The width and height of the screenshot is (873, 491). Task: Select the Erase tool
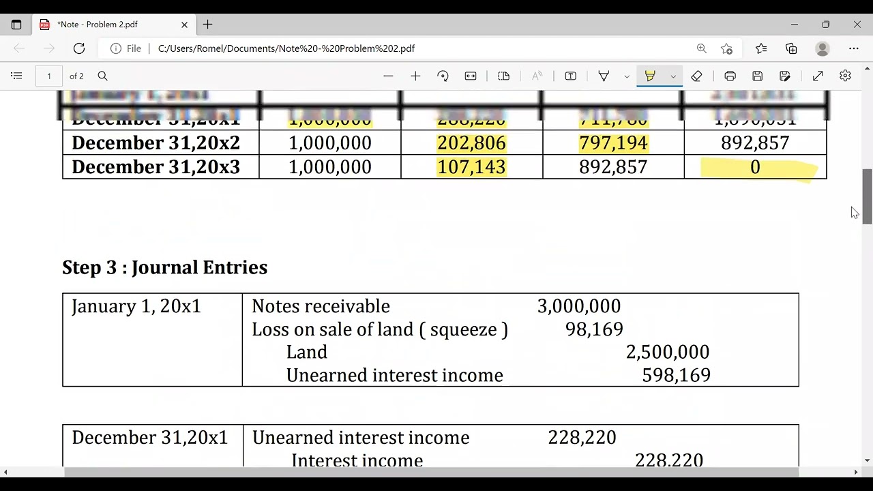pos(696,76)
